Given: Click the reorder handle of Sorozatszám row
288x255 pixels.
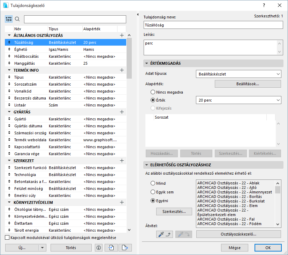Looking at the screenshot, I should (x=9, y=84).
